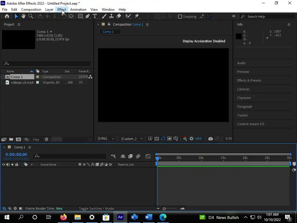Open the Layer menu
This screenshot has height=223, width=297.
(x=49, y=10)
